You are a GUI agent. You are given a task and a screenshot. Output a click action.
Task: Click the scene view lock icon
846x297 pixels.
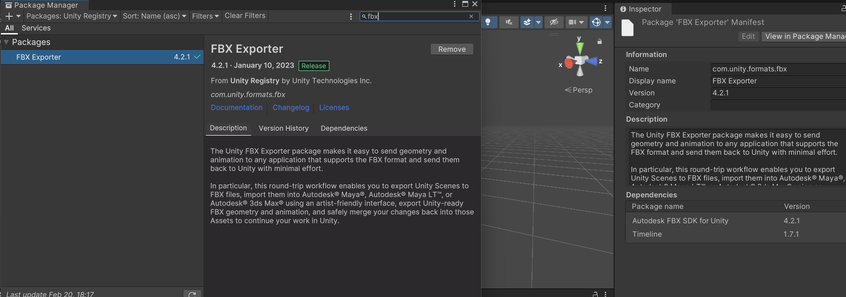pos(599,42)
